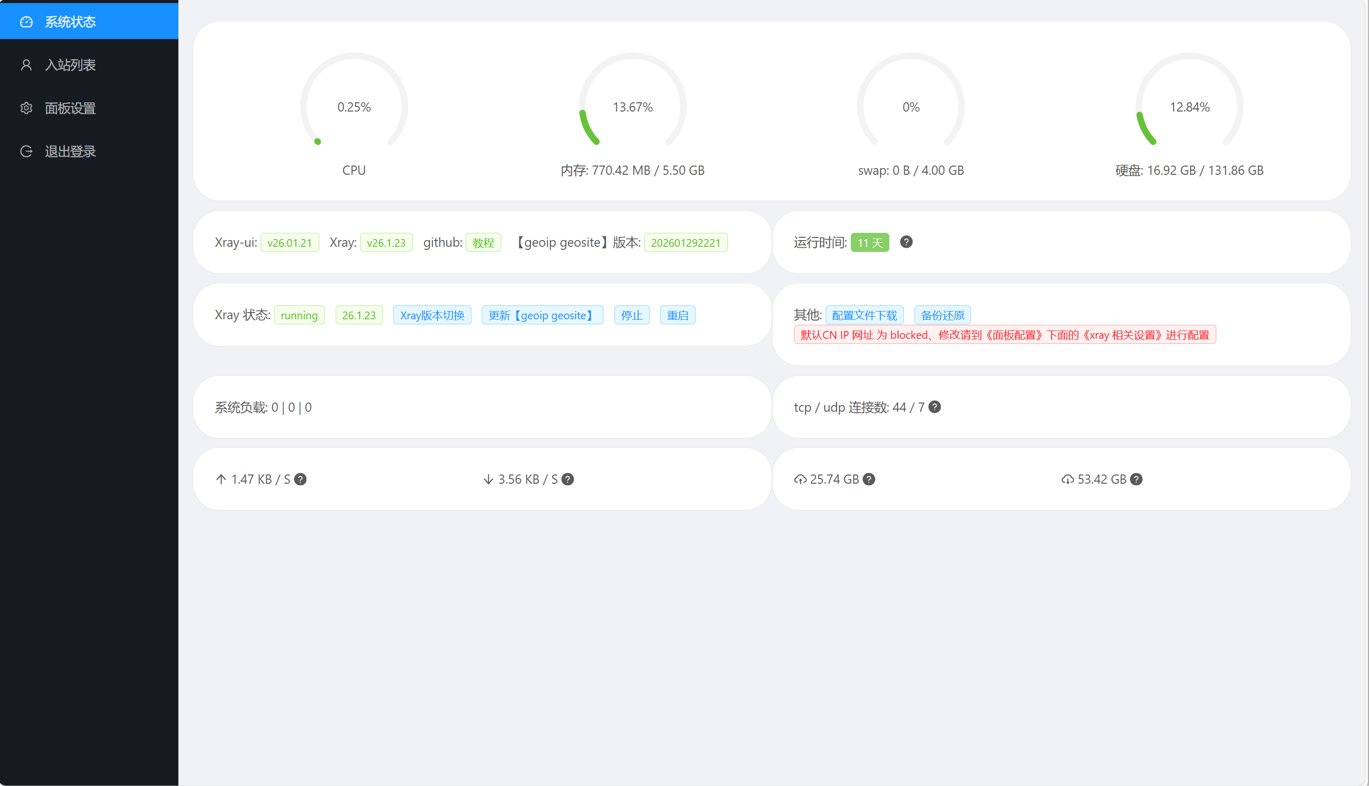1369x786 pixels.
Task: Click the upload arrow icon before 1.47 KB / S
Action: pyautogui.click(x=221, y=480)
